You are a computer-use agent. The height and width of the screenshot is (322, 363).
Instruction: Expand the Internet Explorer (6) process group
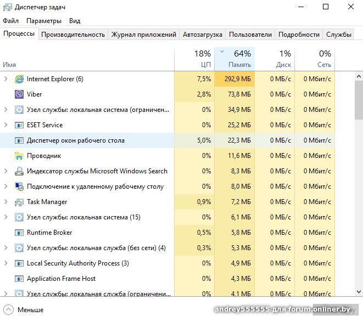tap(6, 79)
